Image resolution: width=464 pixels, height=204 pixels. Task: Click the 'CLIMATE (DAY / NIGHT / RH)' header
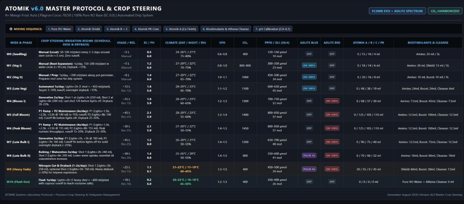coord(186,42)
